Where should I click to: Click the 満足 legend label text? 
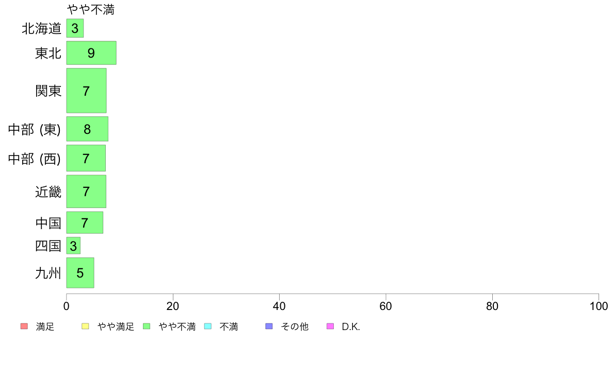point(45,326)
